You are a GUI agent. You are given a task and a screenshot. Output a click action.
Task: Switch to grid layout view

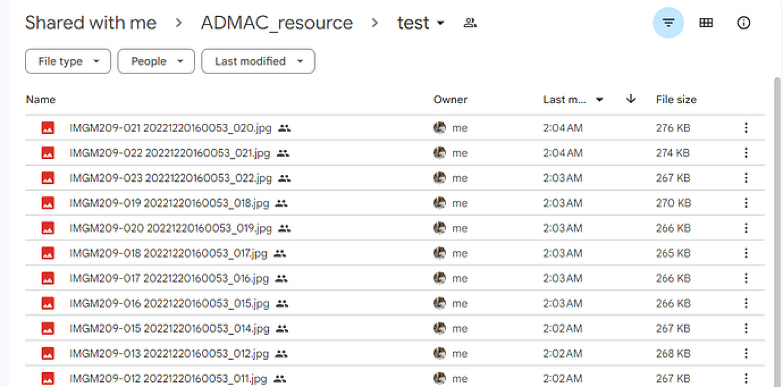point(706,23)
